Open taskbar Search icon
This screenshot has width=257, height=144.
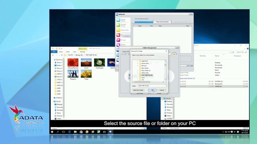coord(58,132)
